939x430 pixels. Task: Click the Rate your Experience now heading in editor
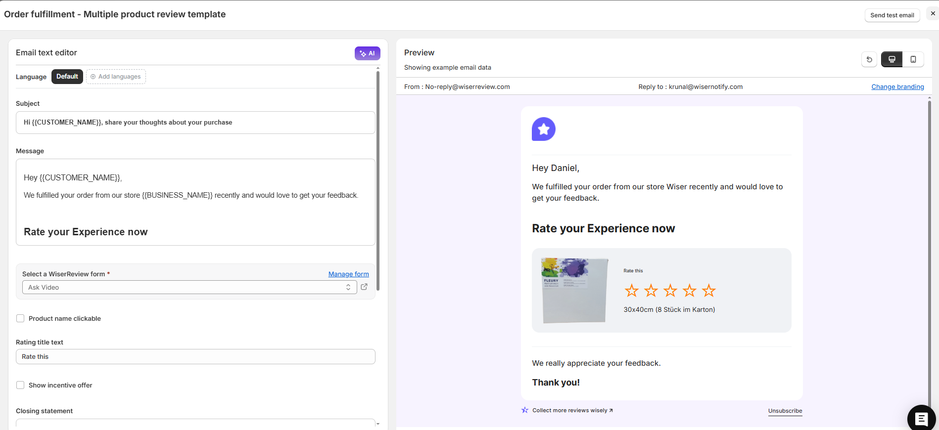point(86,232)
